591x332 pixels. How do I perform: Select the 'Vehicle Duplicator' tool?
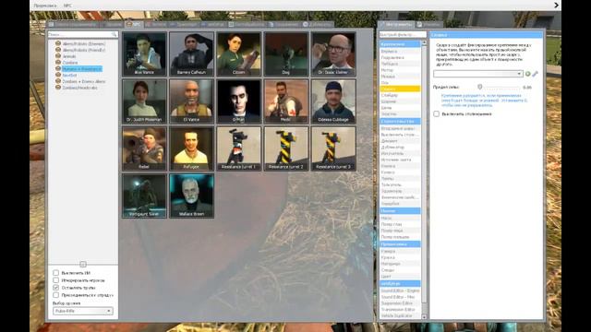(400, 315)
